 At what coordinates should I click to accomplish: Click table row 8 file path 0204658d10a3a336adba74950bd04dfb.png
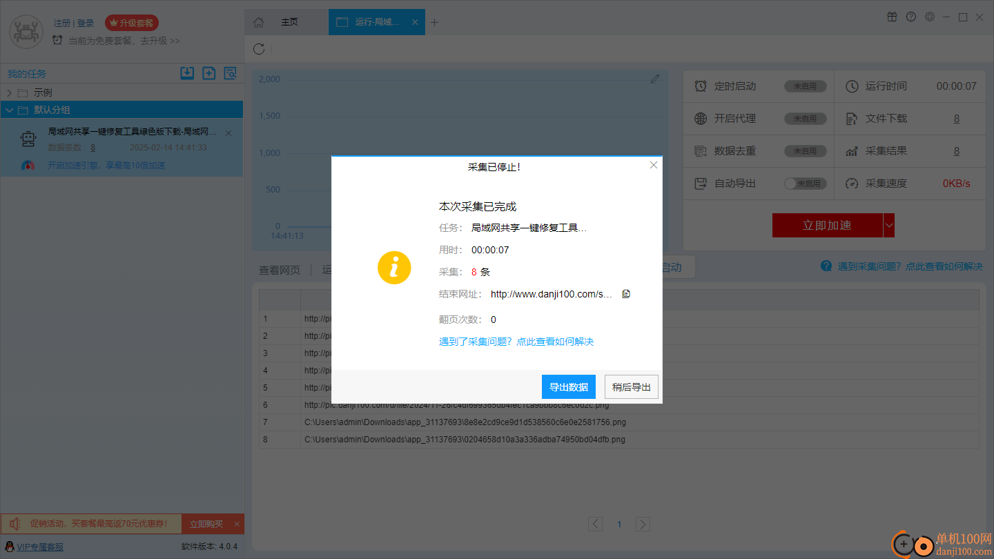click(465, 439)
